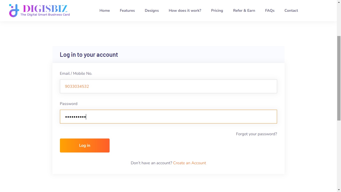
Task: Go to the Home page
Action: 105,10
